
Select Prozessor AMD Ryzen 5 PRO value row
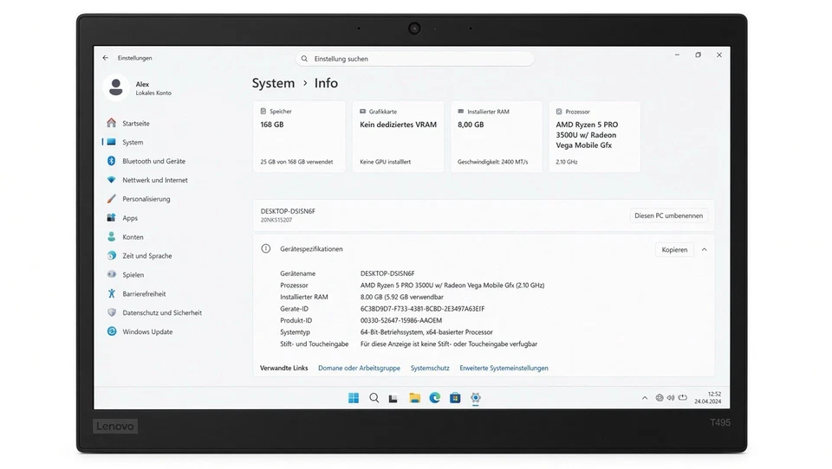coord(452,285)
